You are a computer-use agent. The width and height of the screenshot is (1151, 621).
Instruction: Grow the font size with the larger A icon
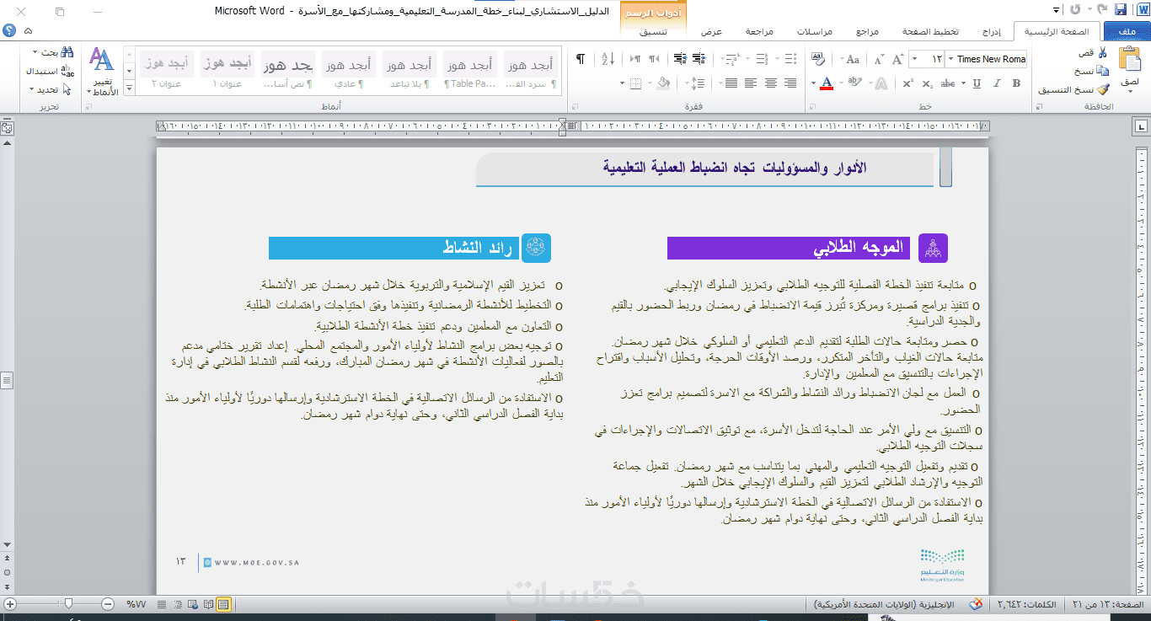click(x=899, y=59)
